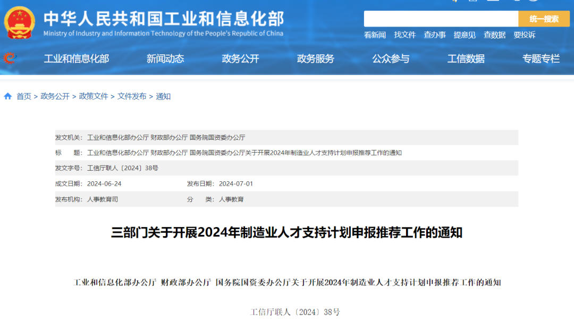Click the 发布日期 value 2024-07-01
This screenshot has width=574, height=319.
point(236,184)
